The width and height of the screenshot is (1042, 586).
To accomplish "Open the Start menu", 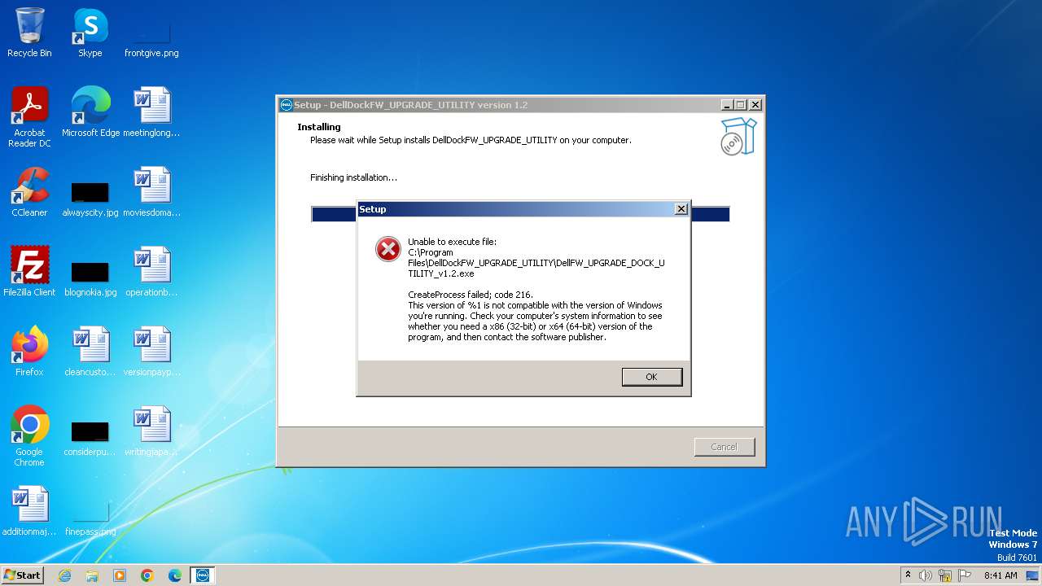I will tap(22, 575).
